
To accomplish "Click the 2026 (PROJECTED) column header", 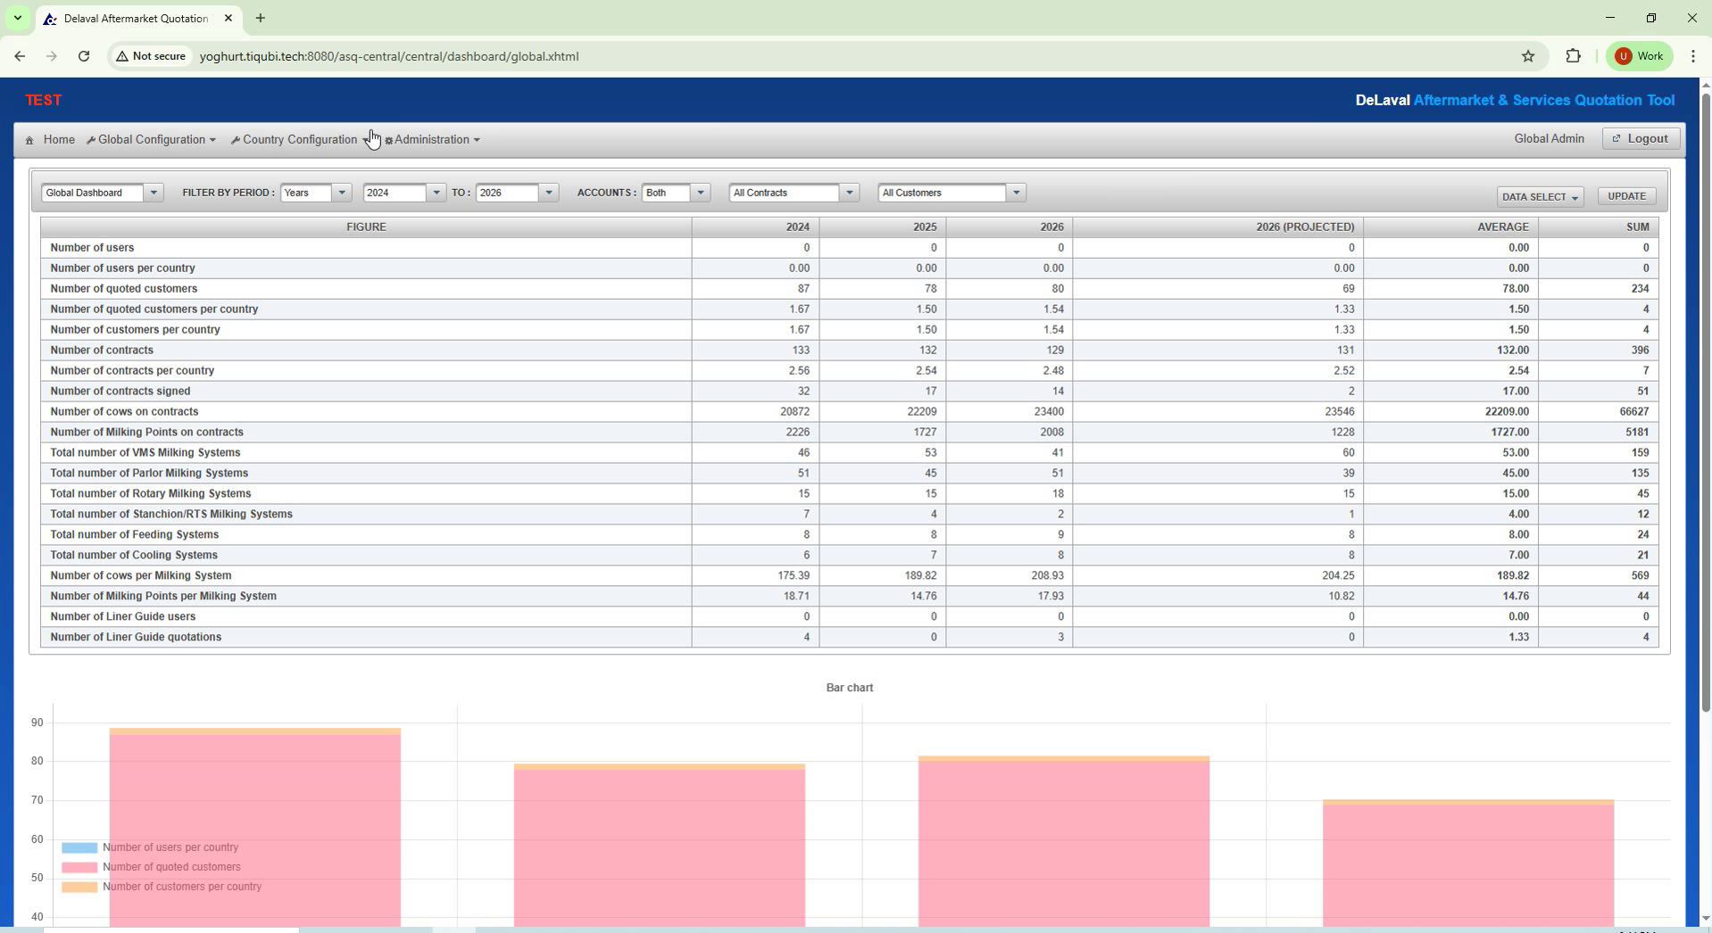I will click(x=1217, y=227).
